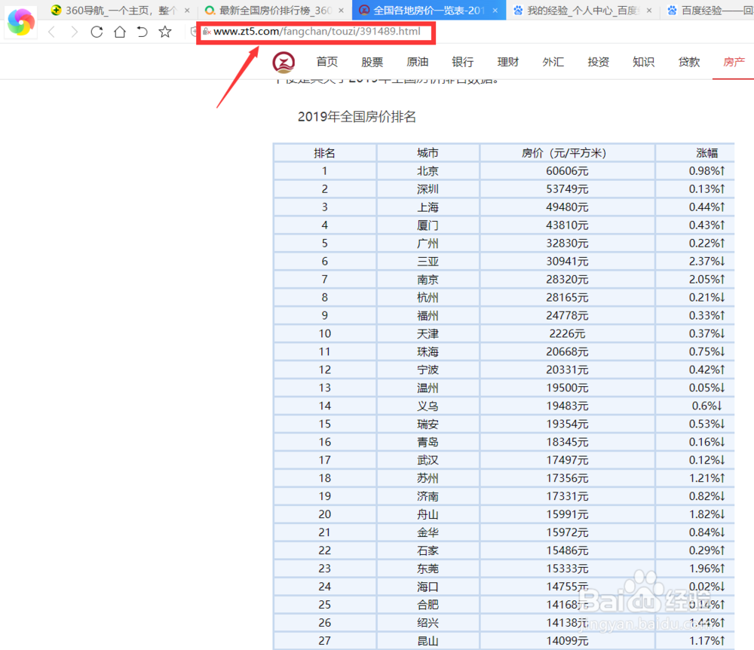Image resolution: width=754 pixels, height=650 pixels.
Task: Open the home page icon
Action: [x=120, y=32]
